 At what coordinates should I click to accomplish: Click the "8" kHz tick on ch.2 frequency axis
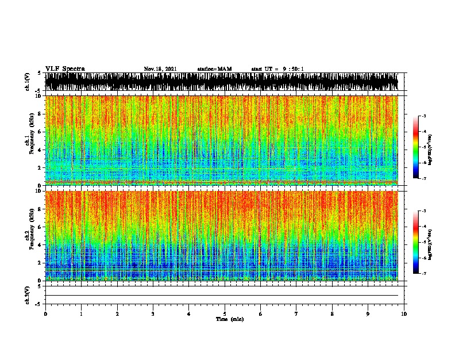[x=40, y=209]
